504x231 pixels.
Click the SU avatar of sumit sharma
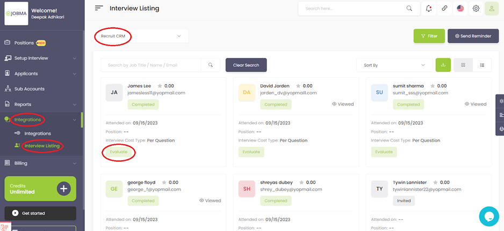(x=379, y=92)
